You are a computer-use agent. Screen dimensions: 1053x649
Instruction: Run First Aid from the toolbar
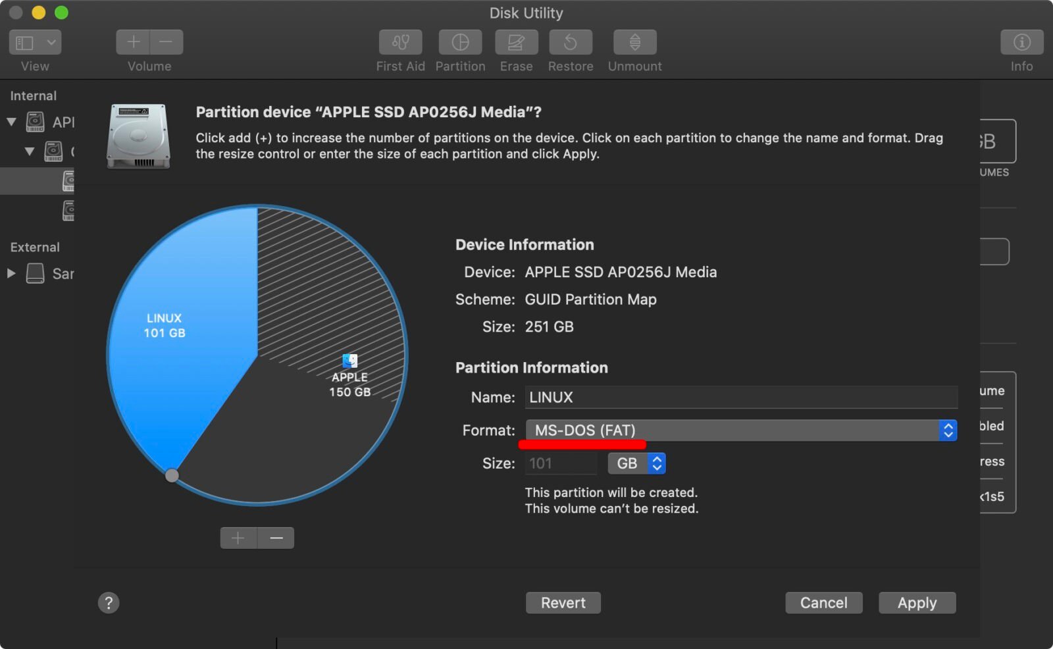pos(400,43)
